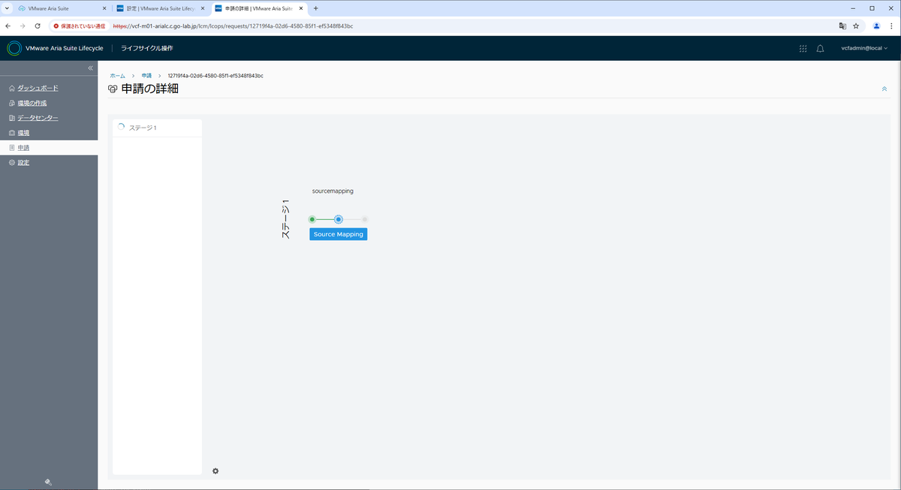Collapse the left navigation sidebar

[90, 68]
